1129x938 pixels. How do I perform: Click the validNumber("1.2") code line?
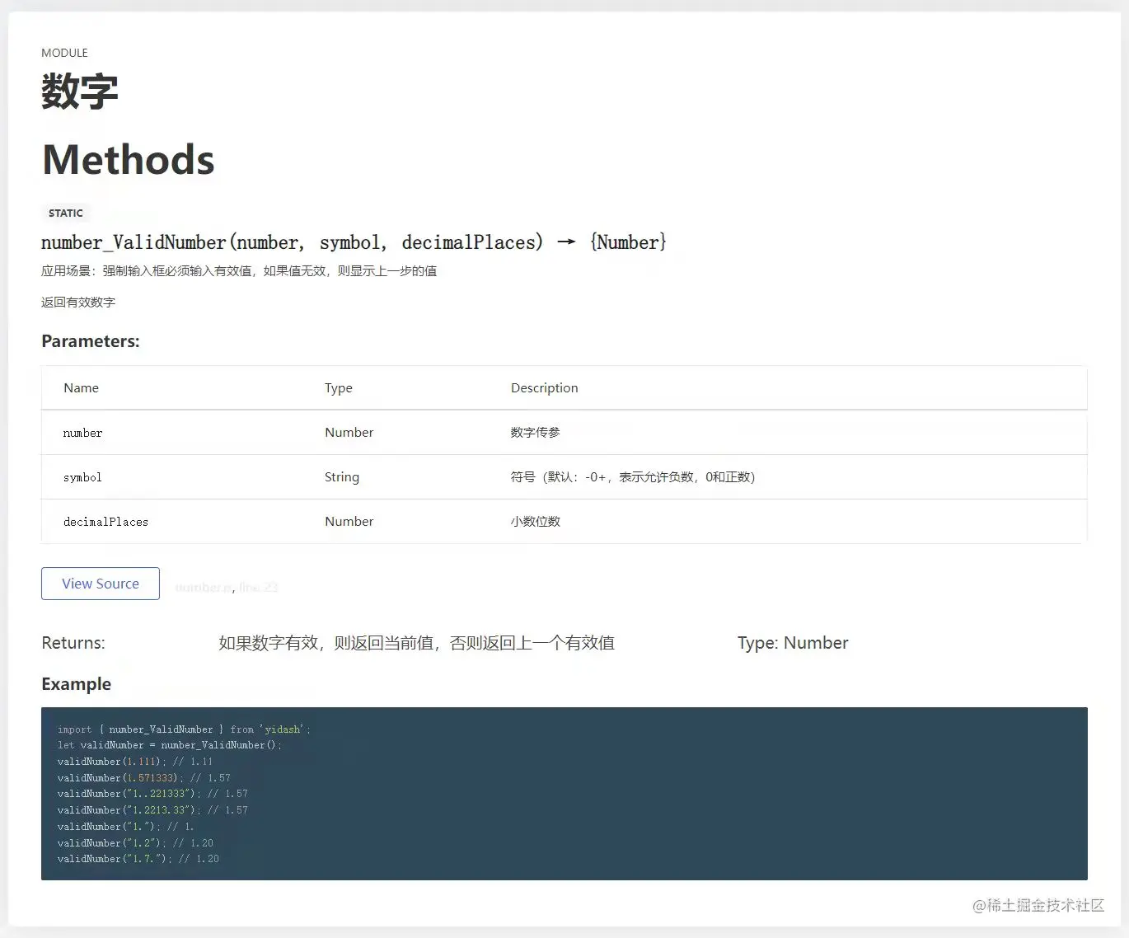coord(135,843)
